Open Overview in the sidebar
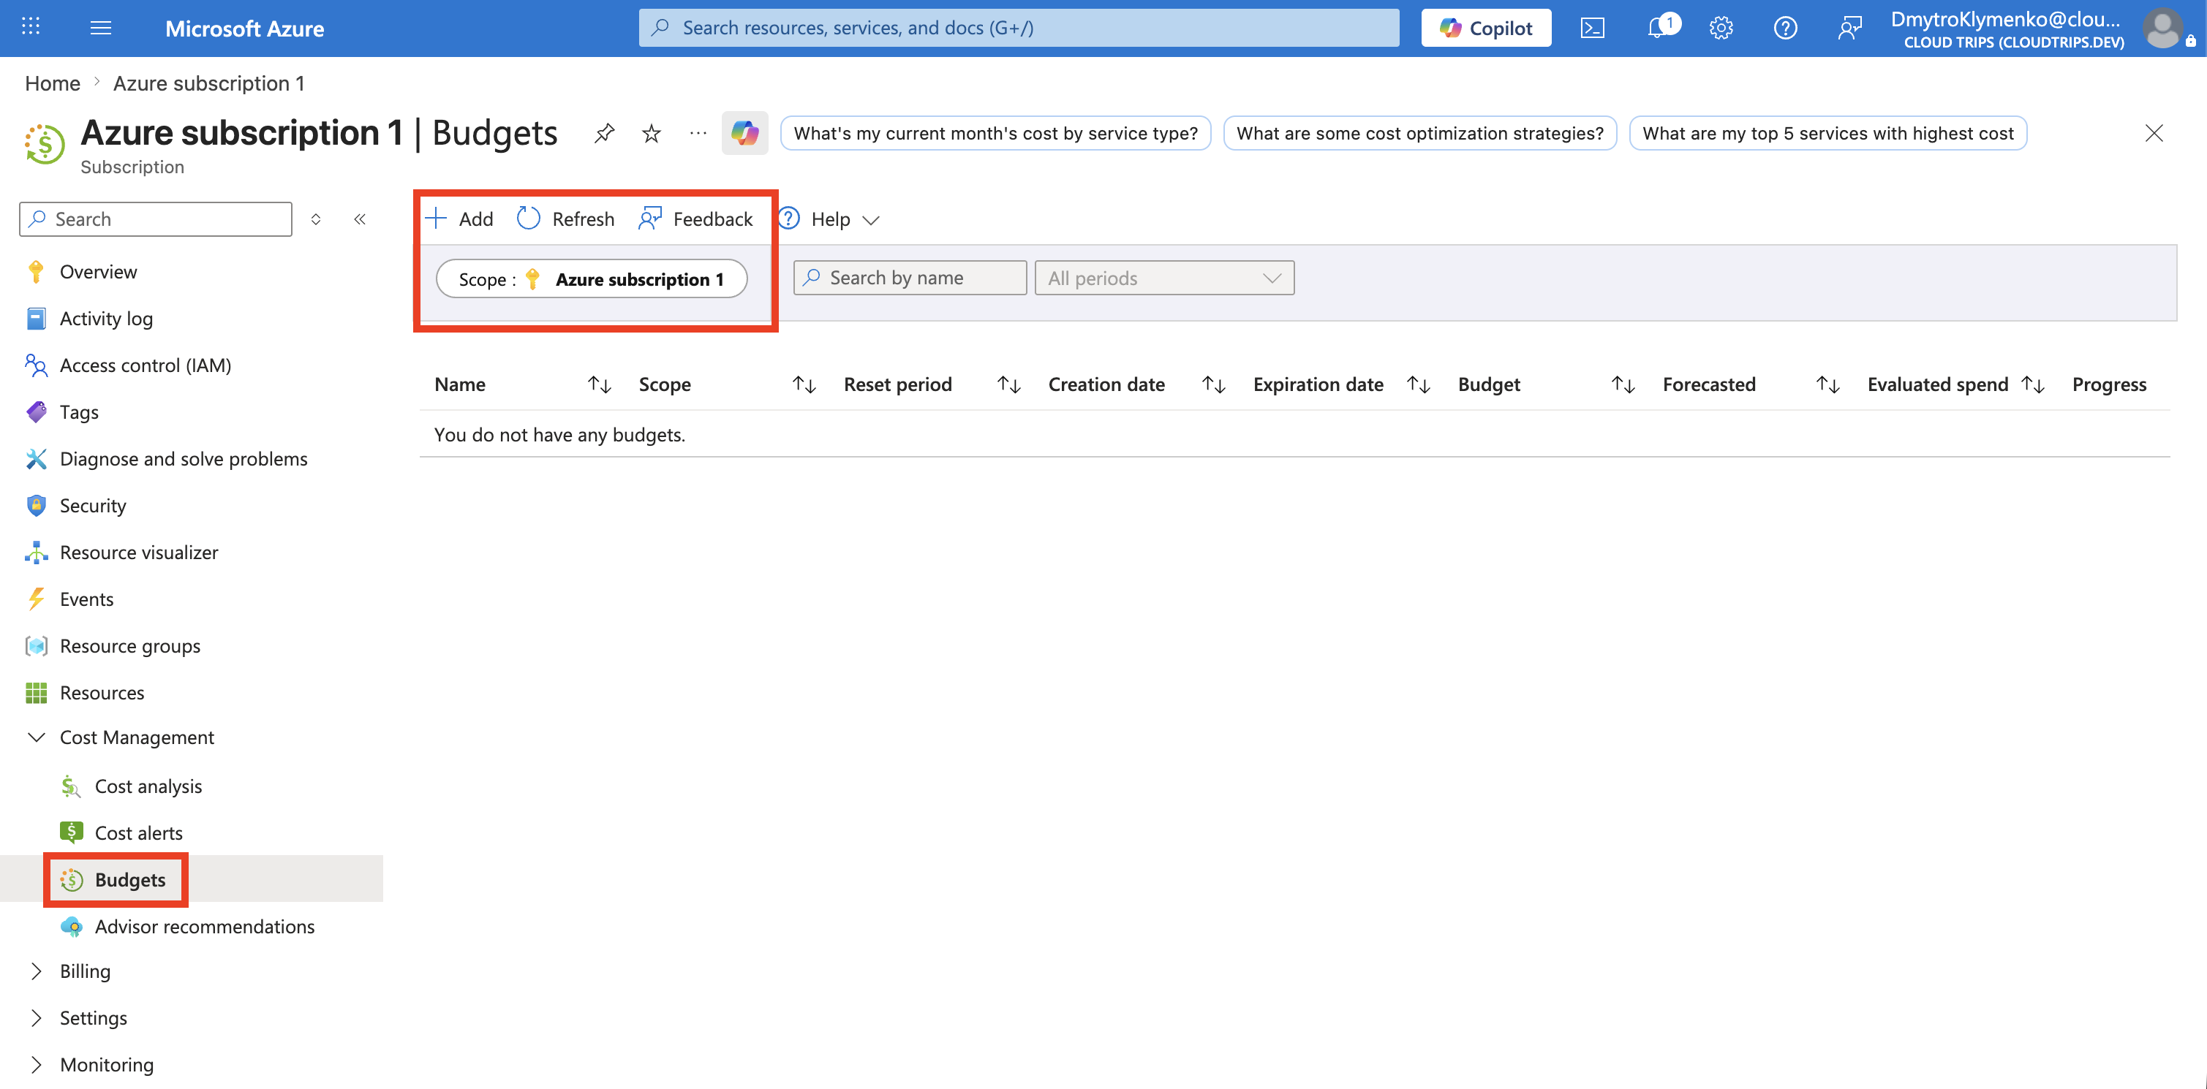 98,271
